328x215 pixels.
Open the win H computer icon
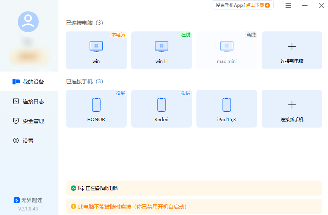(161, 47)
